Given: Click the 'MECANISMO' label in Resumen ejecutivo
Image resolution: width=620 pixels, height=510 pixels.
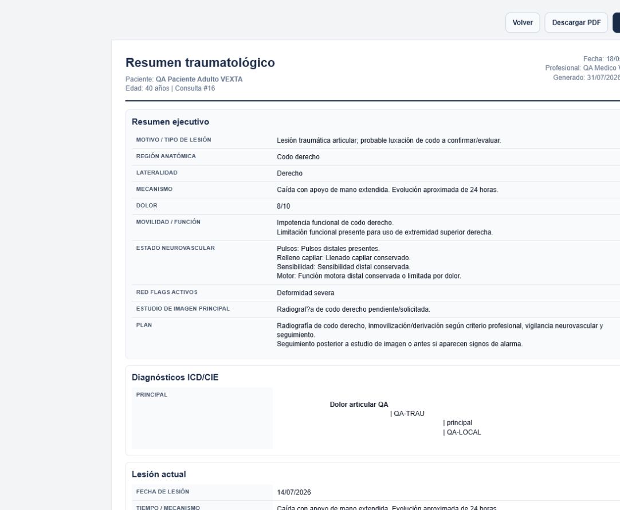Looking at the screenshot, I should pyautogui.click(x=154, y=189).
